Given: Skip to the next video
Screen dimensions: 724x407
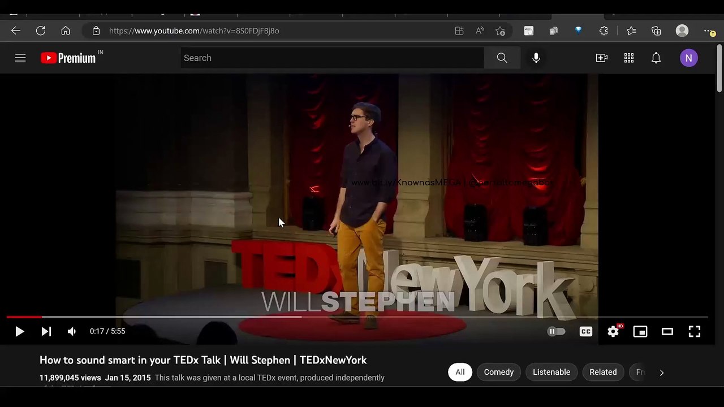Looking at the screenshot, I should point(46,331).
